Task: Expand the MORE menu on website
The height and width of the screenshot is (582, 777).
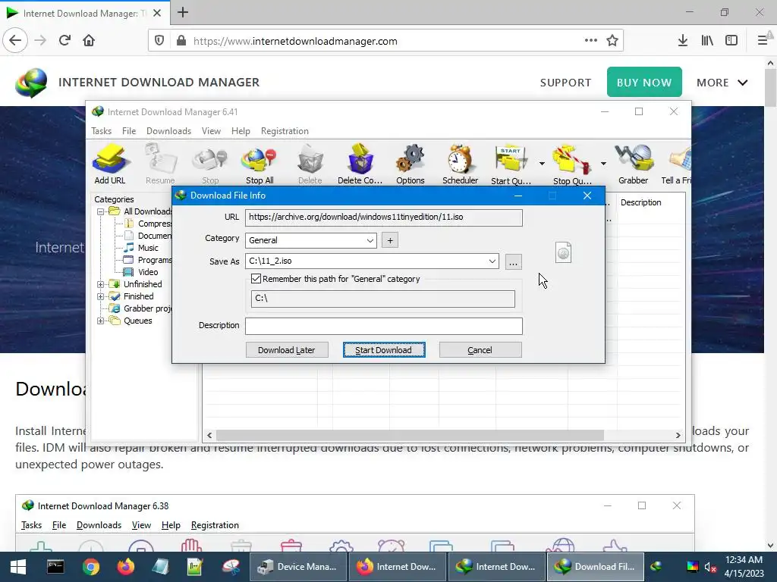Action: 722,83
